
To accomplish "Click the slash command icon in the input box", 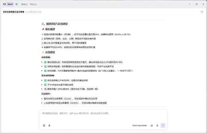I will (44, 126).
